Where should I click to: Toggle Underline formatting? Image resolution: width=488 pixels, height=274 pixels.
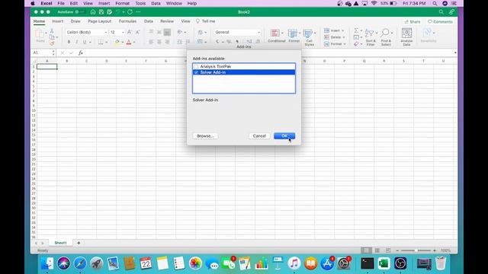coord(85,42)
